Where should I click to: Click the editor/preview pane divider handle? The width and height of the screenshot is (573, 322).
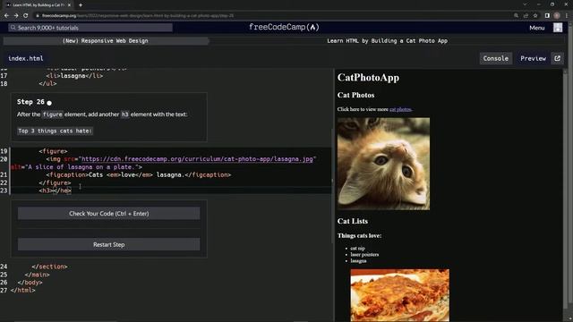(x=332, y=181)
